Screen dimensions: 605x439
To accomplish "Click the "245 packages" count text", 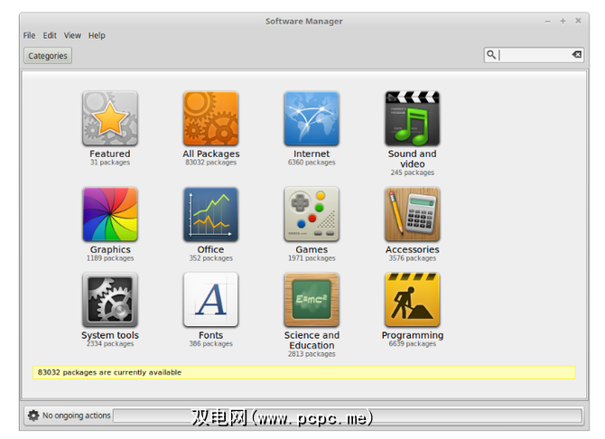I will pos(412,173).
